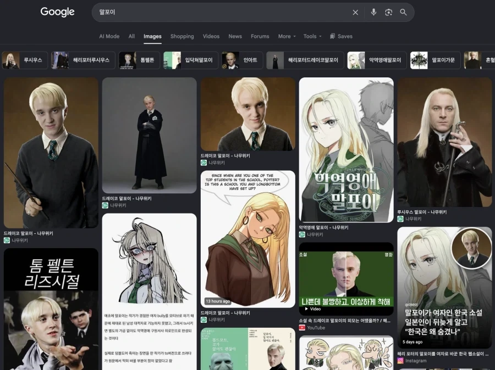
Task: Select the 톰펠튼 suggestion chip
Action: (139, 60)
